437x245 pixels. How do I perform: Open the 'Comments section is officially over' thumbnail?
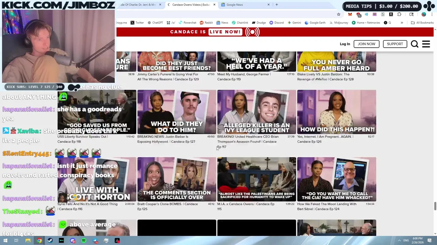(177, 179)
